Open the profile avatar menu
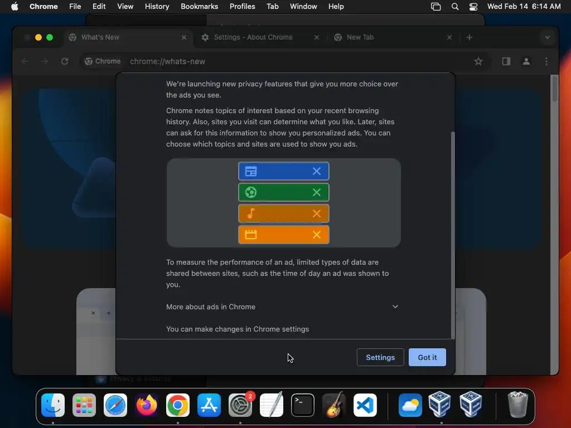The height and width of the screenshot is (428, 571). tap(526, 61)
